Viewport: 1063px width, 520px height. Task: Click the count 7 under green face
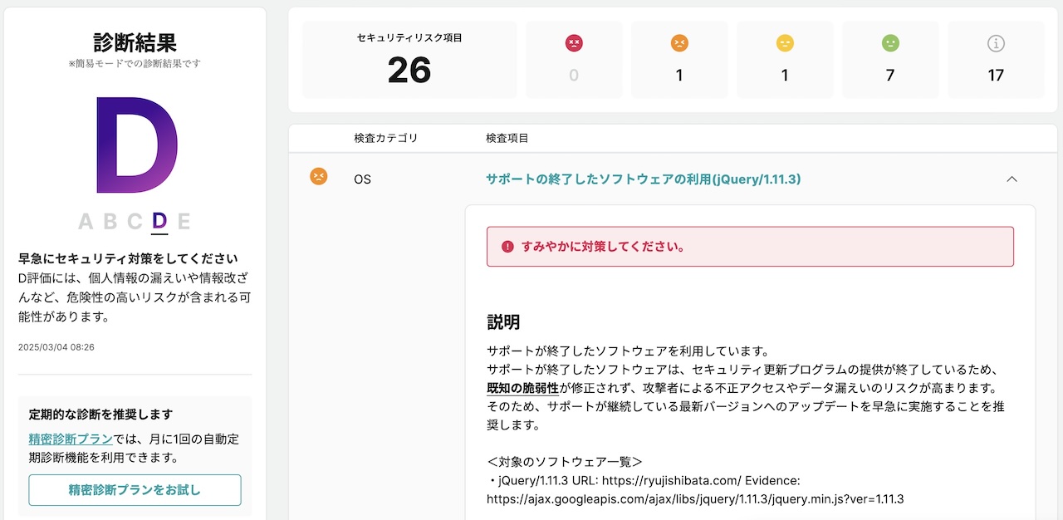point(890,76)
